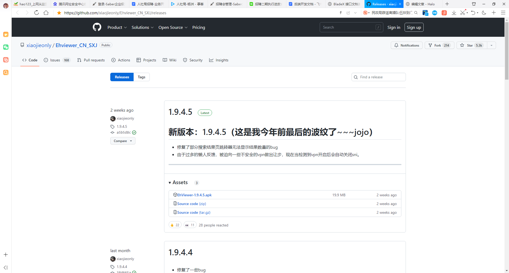Click the orange search sidebar icon

coord(6,72)
